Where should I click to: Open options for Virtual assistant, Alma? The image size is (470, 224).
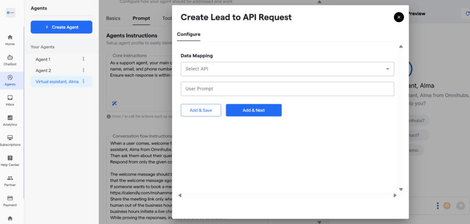coord(84,81)
